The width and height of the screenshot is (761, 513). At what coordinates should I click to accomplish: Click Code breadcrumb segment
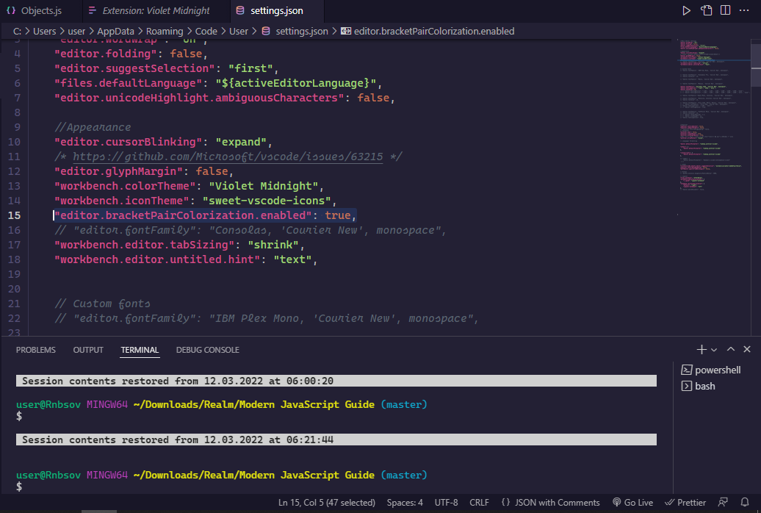tap(206, 31)
